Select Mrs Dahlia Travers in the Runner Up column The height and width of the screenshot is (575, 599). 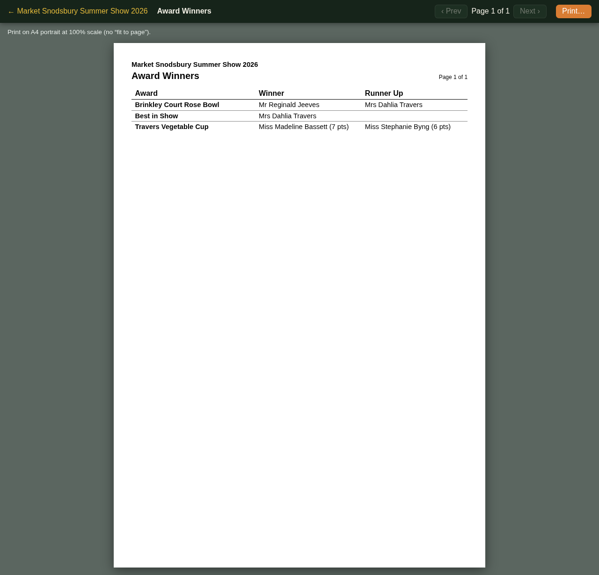click(394, 105)
